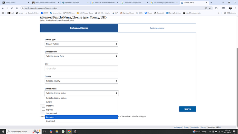This screenshot has height=134, width=238.
Task: Click the blue Search button
Action: [x=188, y=109]
